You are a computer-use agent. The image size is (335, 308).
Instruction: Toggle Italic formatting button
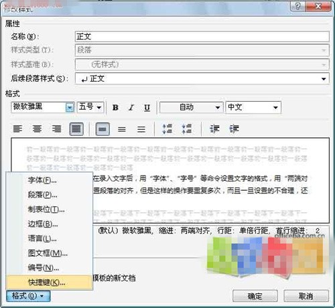(x=131, y=108)
